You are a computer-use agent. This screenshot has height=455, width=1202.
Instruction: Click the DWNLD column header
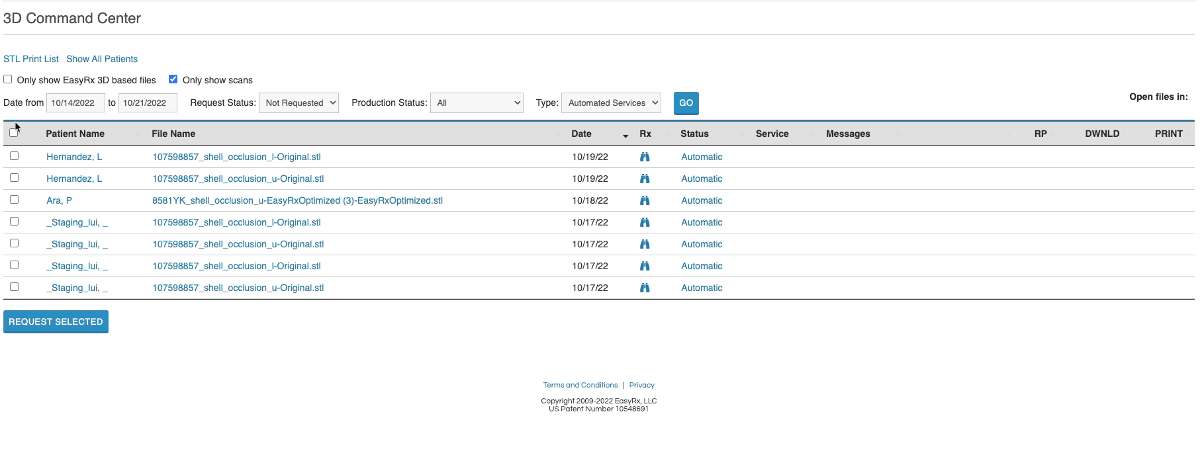coord(1102,134)
